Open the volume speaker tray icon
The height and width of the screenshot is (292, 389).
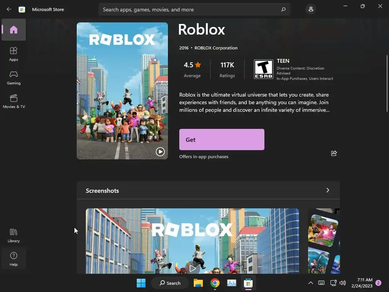pyautogui.click(x=343, y=283)
